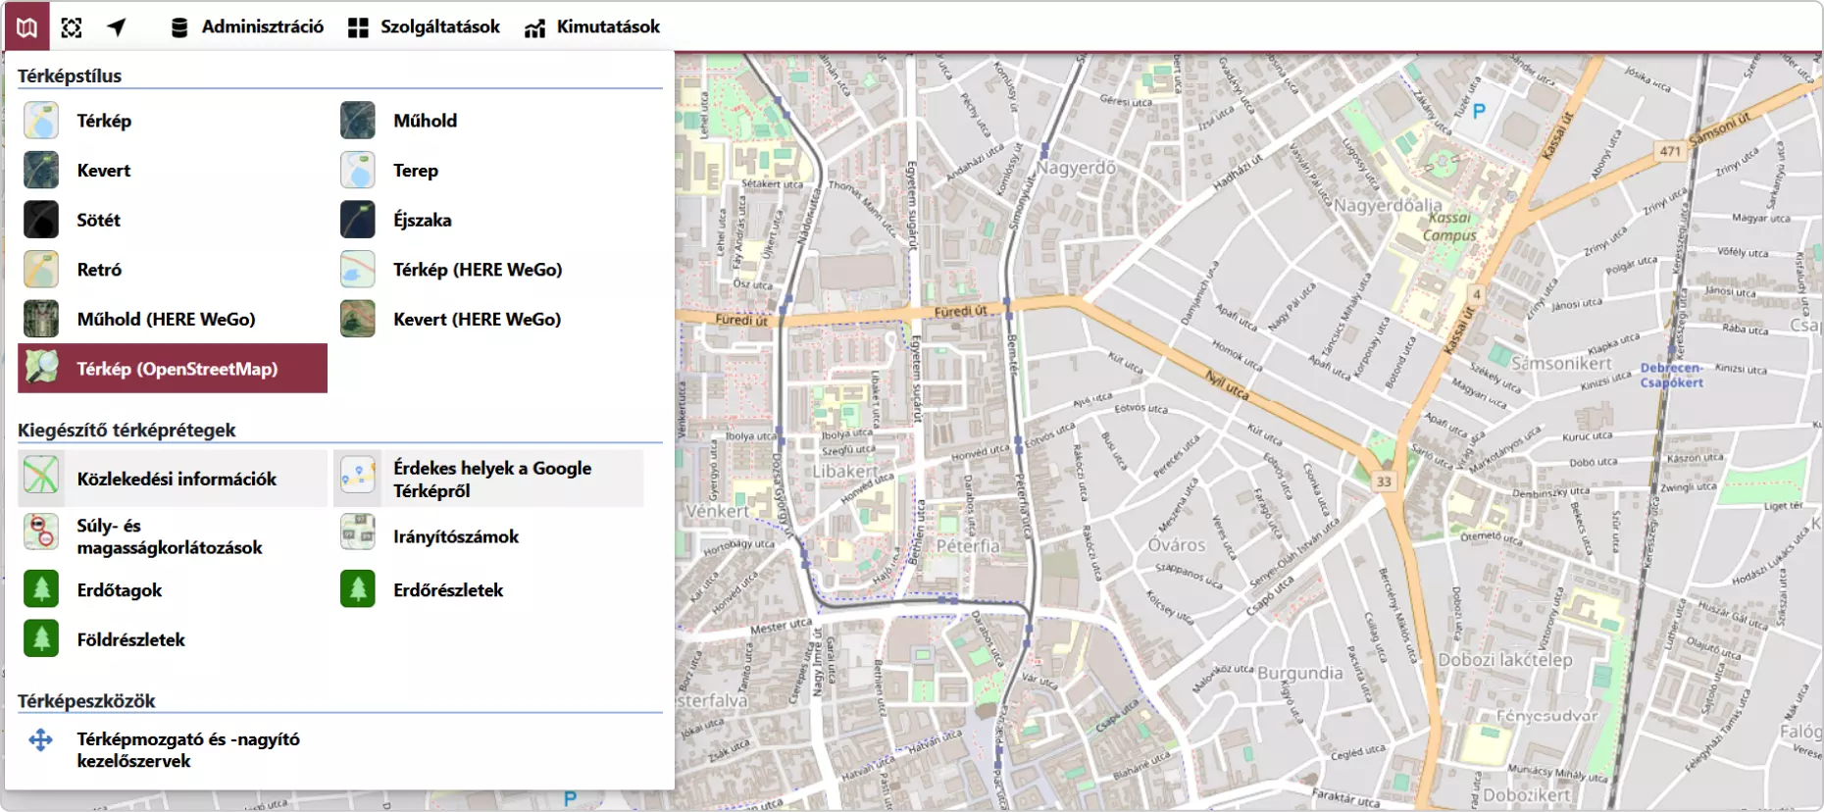Click the Óváros district label on map
Screen dimensions: 1824x812
pos(1177,545)
